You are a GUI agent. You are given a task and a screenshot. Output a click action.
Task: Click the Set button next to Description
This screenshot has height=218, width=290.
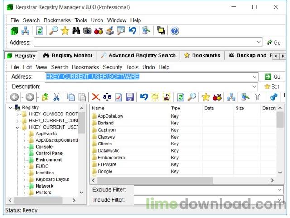pyautogui.click(x=271, y=87)
